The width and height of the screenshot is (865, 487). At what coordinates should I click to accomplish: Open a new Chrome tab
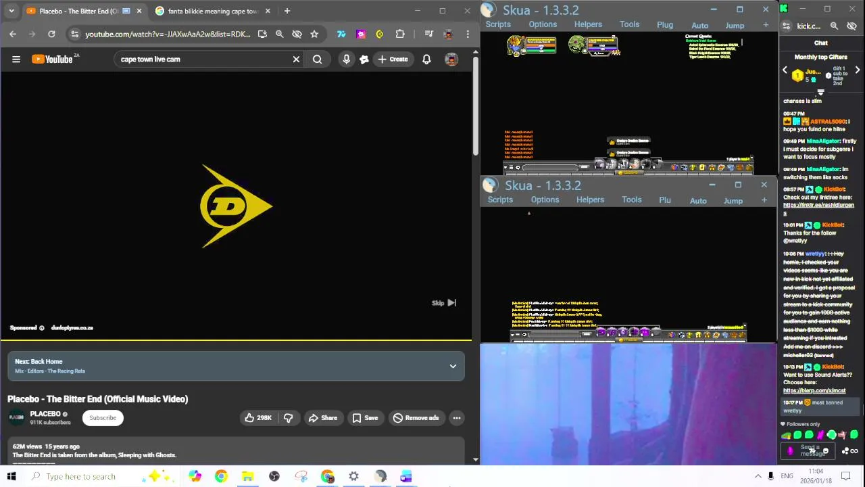pos(287,11)
